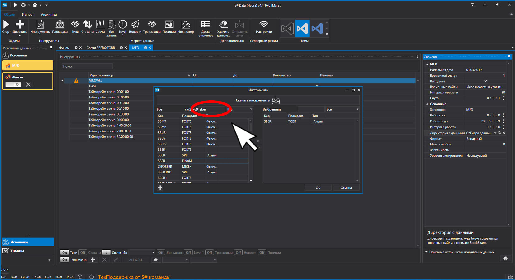This screenshot has height=280, width=515.
Task: Confirm the dialog with OK
Action: point(318,188)
